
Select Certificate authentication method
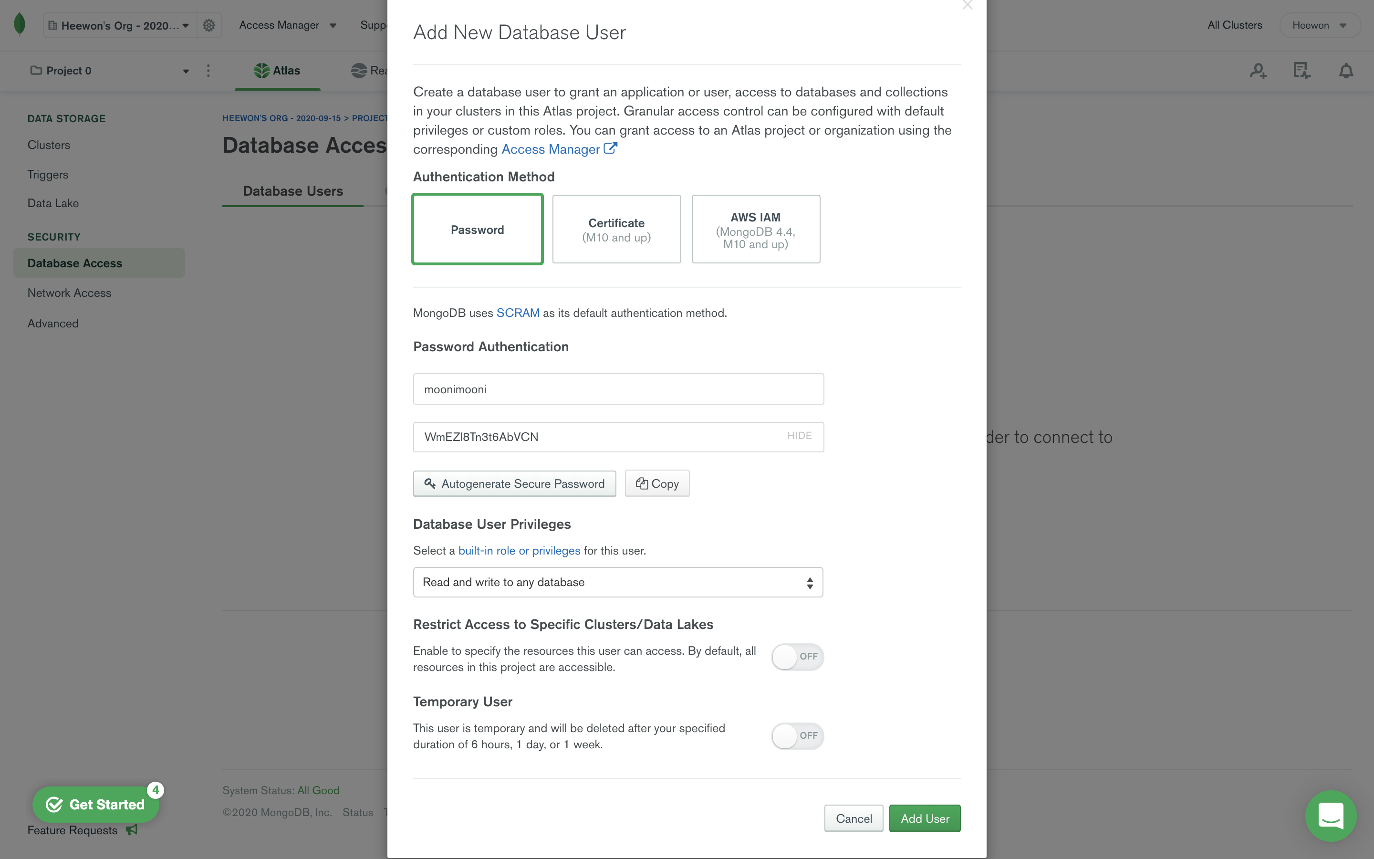tap(616, 230)
